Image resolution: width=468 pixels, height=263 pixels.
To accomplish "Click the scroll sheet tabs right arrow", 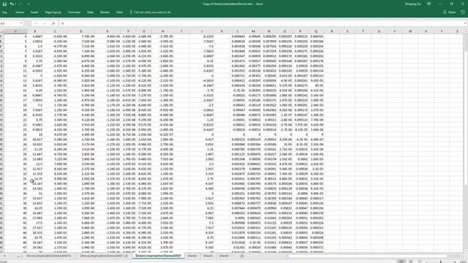I will [12, 256].
